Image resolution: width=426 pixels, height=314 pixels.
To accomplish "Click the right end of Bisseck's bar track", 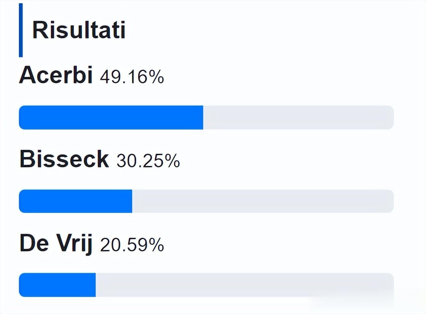I will click(391, 201).
